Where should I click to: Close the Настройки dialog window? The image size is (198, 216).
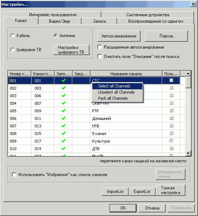coord(193,4)
